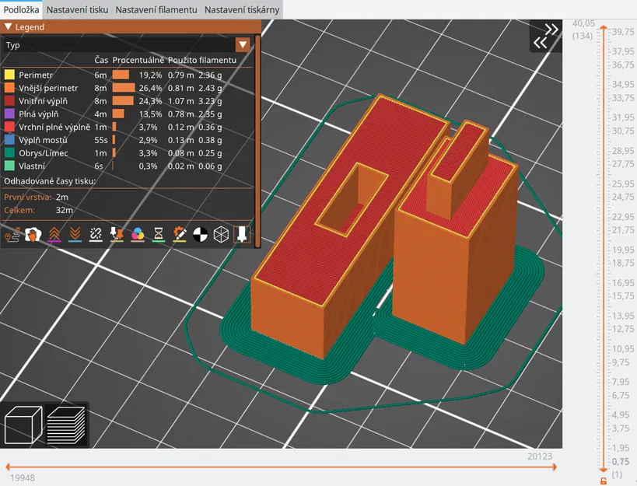The height and width of the screenshot is (486, 637).
Task: Click the 3.23 g filament weight value
Action: tap(210, 101)
